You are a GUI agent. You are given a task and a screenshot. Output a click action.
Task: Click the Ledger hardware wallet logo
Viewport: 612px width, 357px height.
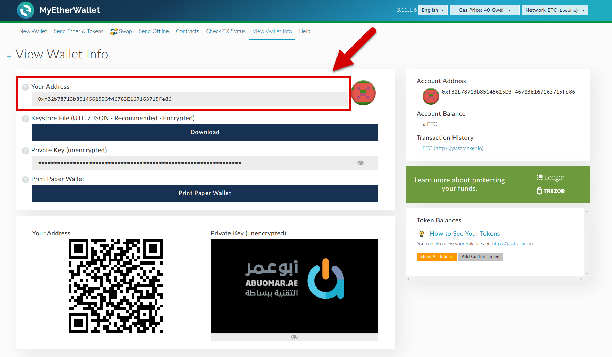[550, 178]
